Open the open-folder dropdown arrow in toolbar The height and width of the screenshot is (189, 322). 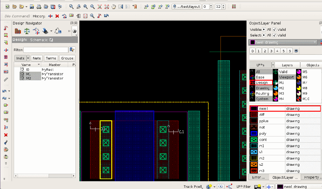[x=27, y=7]
